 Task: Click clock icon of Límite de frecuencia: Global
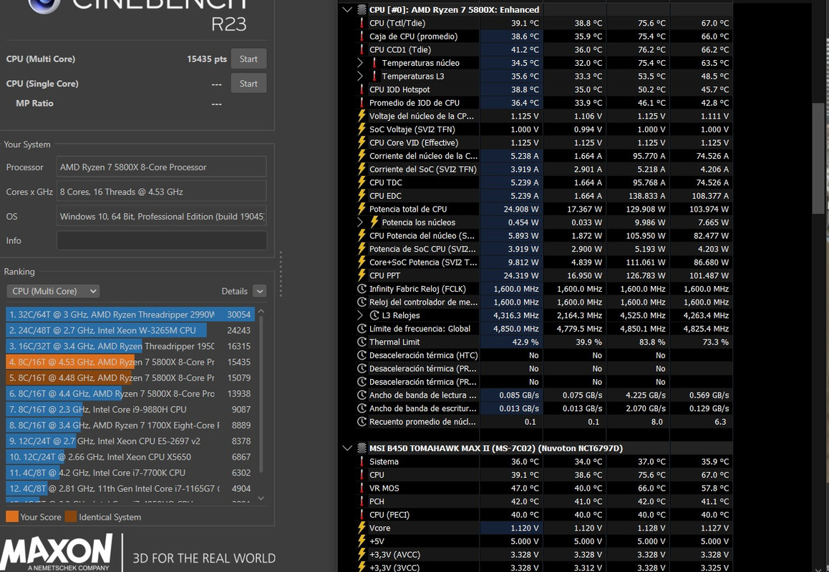tap(362, 328)
